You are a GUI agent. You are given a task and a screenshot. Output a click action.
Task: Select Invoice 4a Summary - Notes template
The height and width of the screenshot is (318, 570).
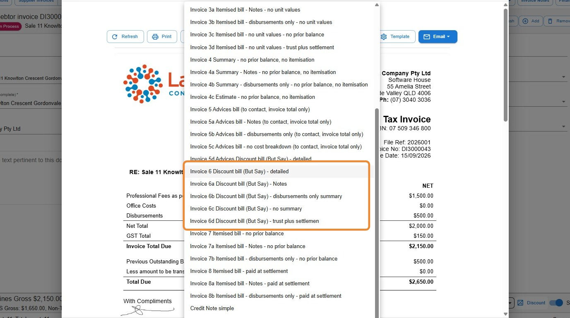pyautogui.click(x=280, y=72)
